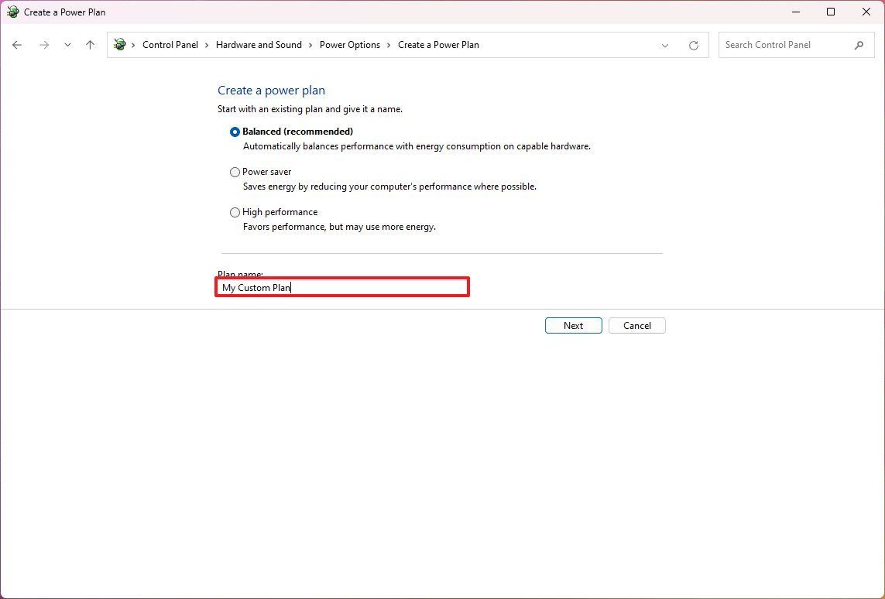The image size is (885, 599).
Task: Expand the chevron after Power Options breadcrumb
Action: (x=389, y=45)
